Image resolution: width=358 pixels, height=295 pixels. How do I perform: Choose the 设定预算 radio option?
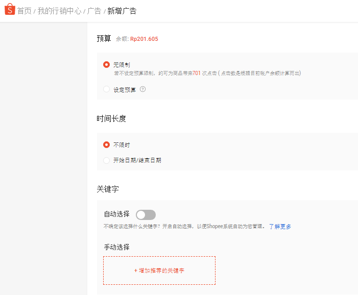coord(107,89)
